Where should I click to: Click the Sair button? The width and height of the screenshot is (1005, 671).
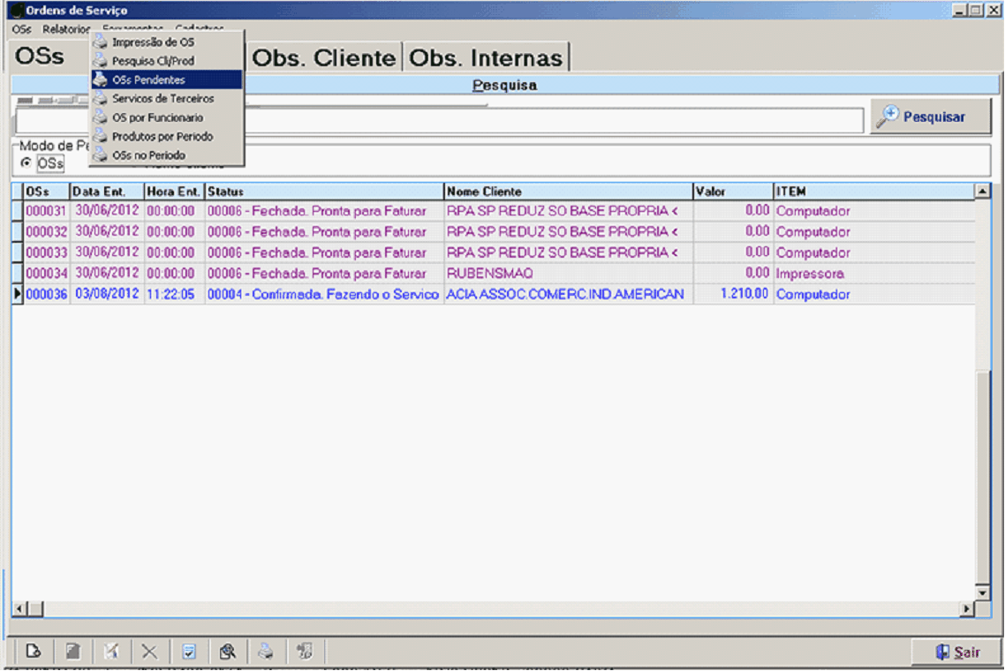[x=957, y=652]
